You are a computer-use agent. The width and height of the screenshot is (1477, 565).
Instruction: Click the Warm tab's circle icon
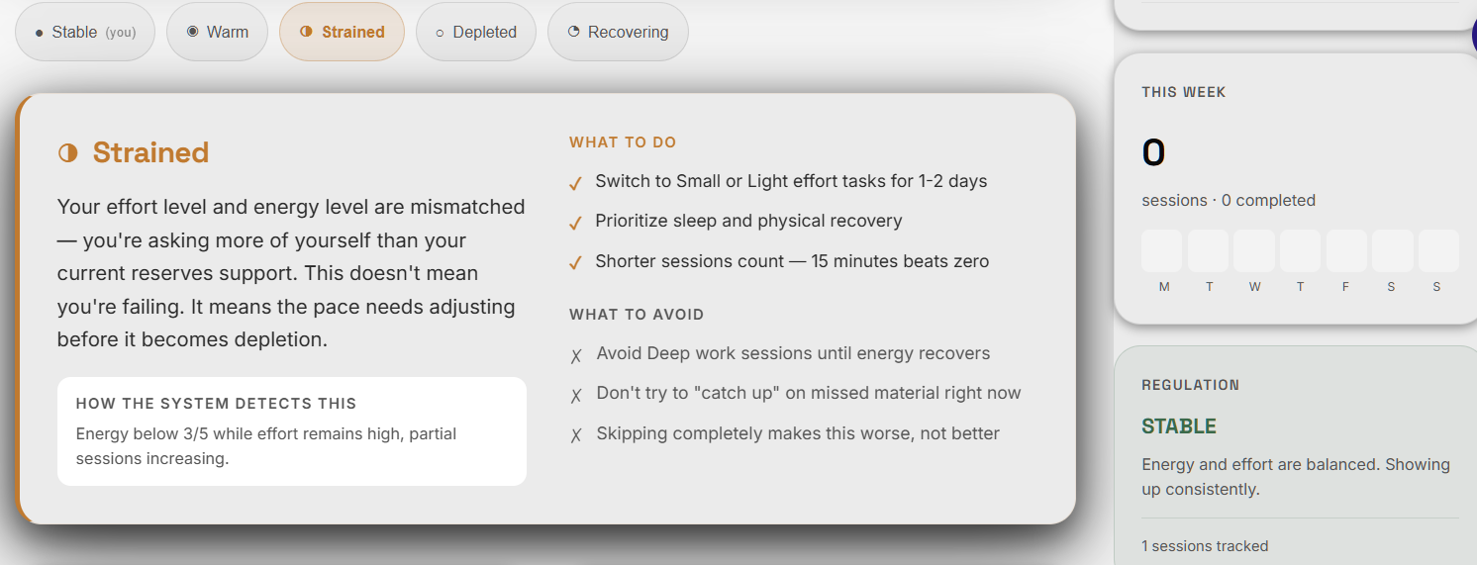(x=193, y=32)
